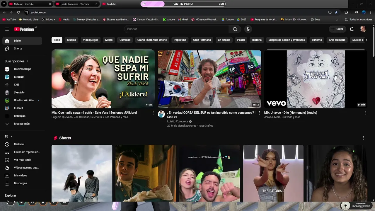Expand the Tú section

click(8, 137)
